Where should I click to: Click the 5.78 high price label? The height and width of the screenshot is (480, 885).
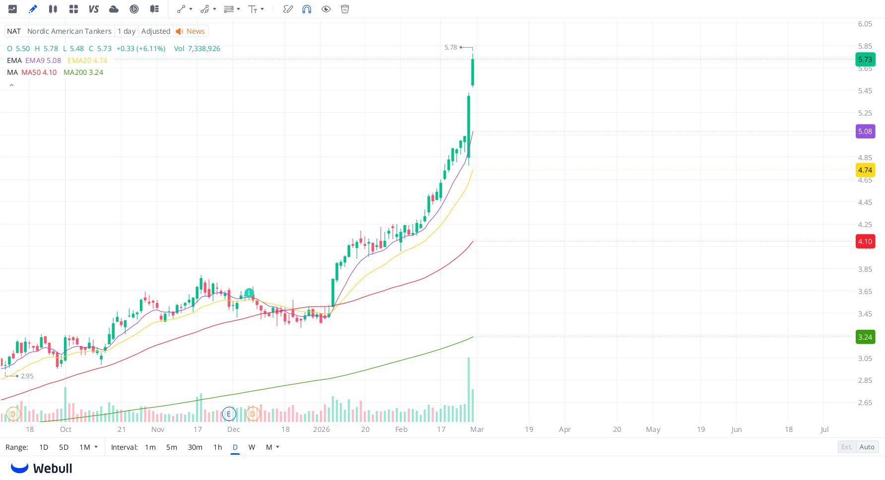(x=451, y=47)
